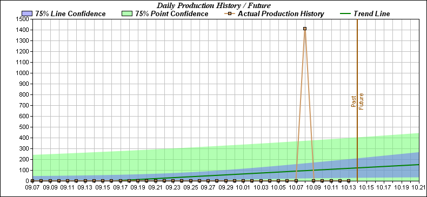Click the x-axis date label 09.21
This screenshot has width=427, height=197.
[155, 187]
